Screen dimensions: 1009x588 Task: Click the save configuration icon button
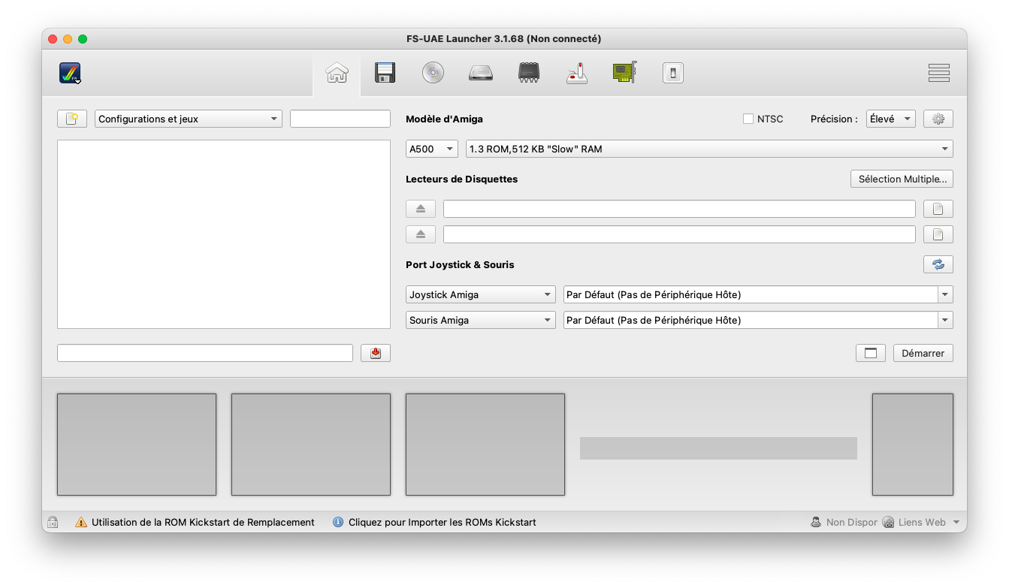point(376,353)
